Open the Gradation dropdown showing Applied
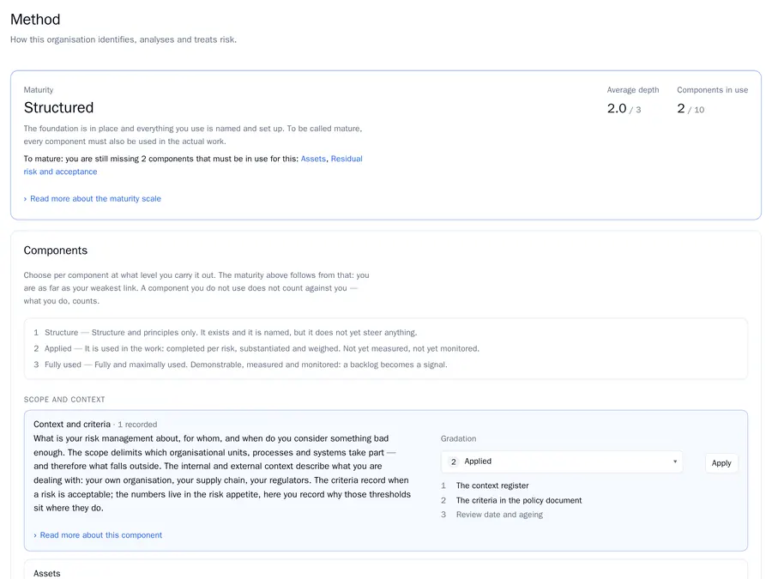772x579 pixels. (562, 461)
